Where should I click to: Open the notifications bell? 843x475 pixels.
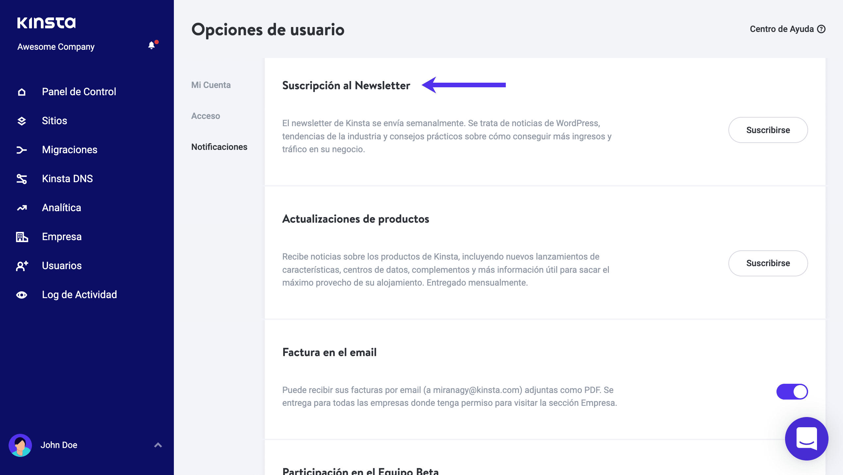[151, 45]
